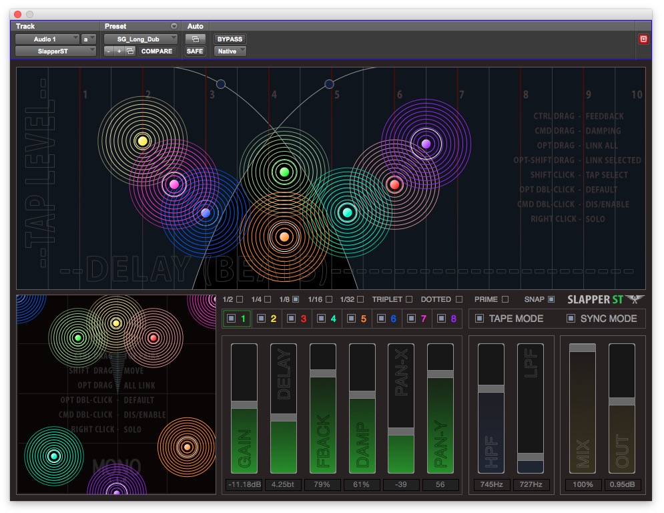Click the SAFE automation button
Image resolution: width=664 pixels, height=513 pixels.
195,51
